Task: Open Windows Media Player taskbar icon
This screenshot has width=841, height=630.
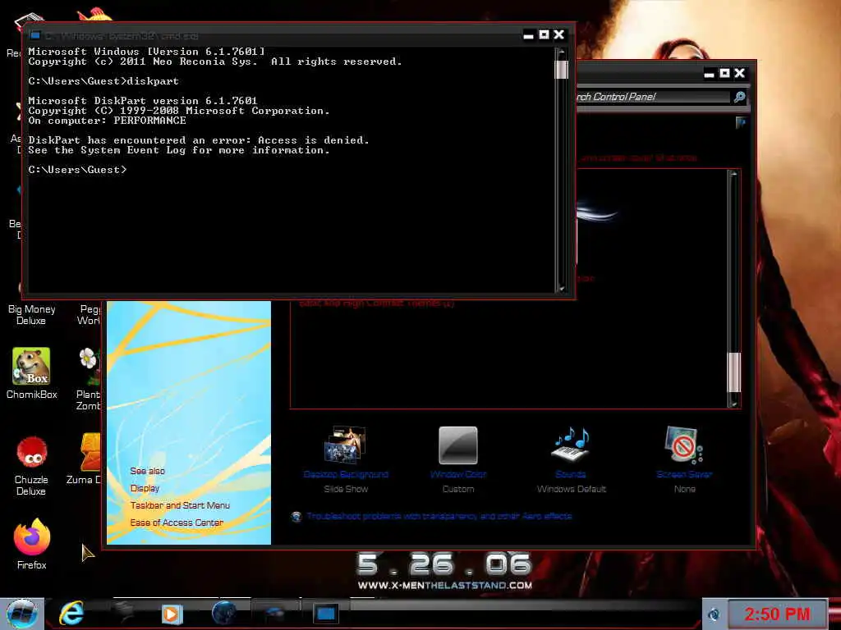Action: (172, 614)
